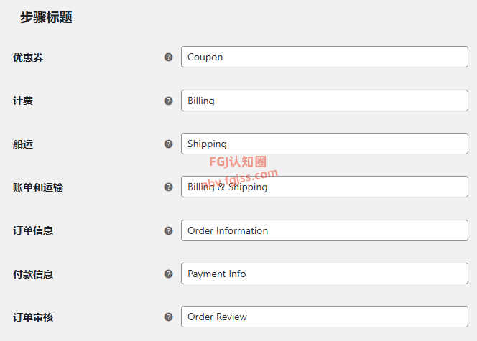477x341 pixels.
Task: Select the Order Review input box
Action: (x=324, y=317)
